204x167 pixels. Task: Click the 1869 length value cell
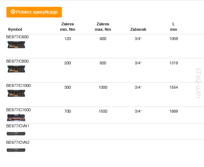pyautogui.click(x=174, y=111)
